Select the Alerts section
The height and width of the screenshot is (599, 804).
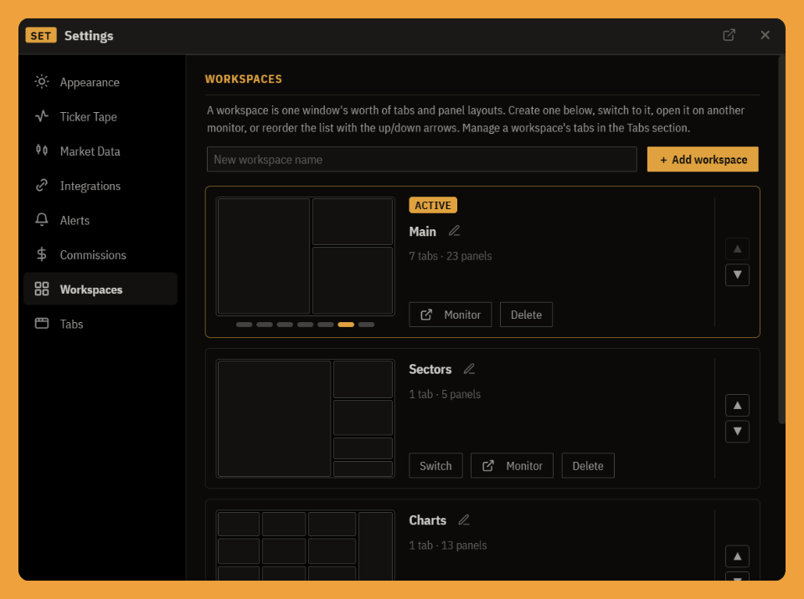(100, 220)
